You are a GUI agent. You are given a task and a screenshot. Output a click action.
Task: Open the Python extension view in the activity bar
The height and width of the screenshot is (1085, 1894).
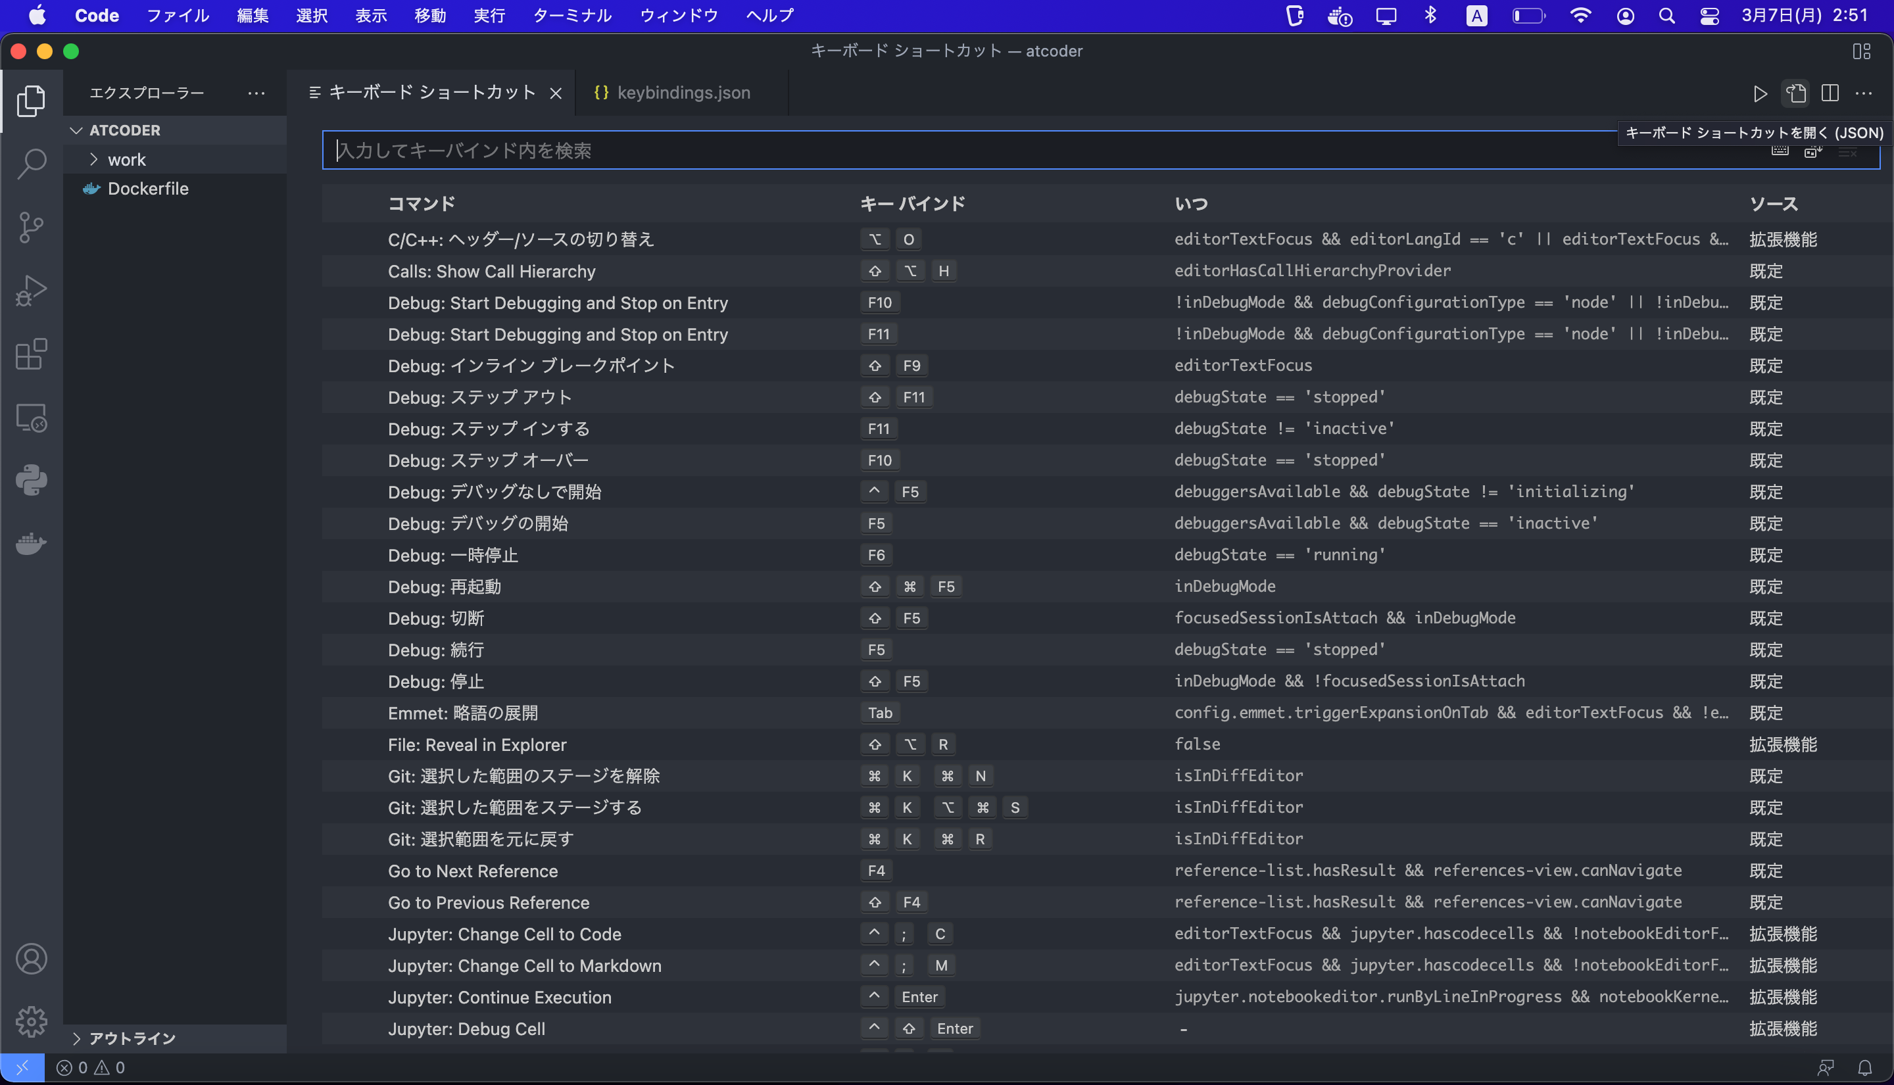click(x=30, y=481)
